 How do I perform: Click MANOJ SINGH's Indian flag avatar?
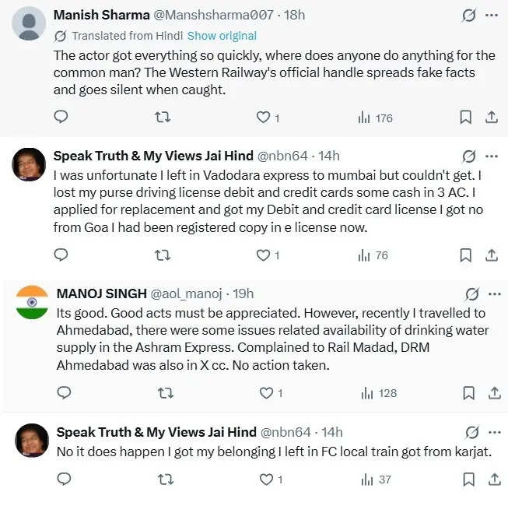[x=31, y=302]
